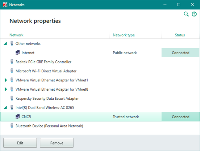Select Realtek PCIe GBE Family Controller

[x=44, y=62]
